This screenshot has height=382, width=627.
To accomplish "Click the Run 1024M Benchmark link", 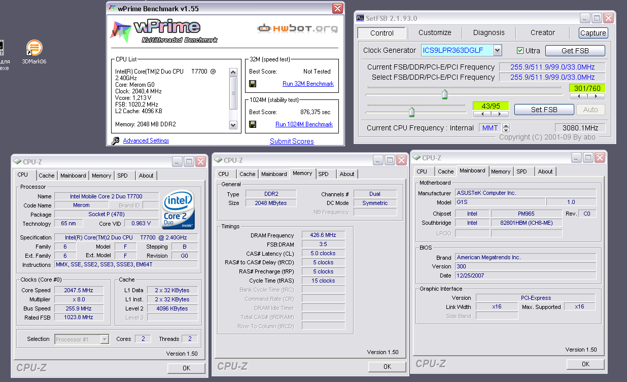I will tap(304, 124).
